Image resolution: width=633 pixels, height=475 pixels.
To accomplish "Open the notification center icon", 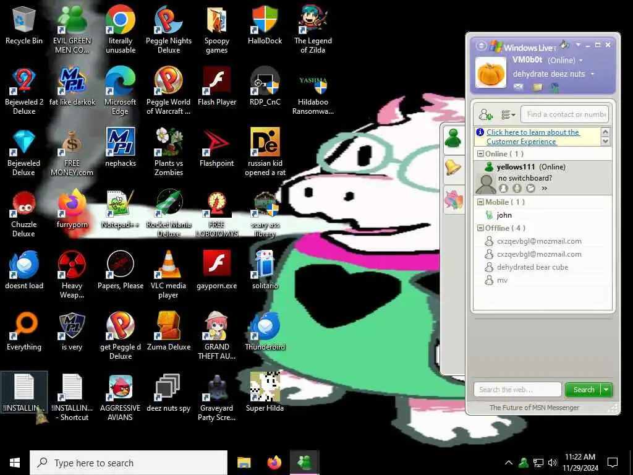I will 613,463.
